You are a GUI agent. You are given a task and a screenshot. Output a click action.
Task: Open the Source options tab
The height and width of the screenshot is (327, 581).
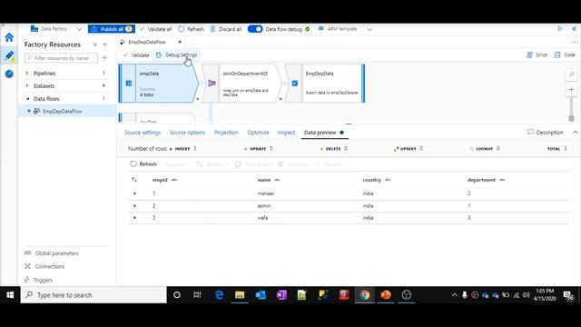click(187, 133)
